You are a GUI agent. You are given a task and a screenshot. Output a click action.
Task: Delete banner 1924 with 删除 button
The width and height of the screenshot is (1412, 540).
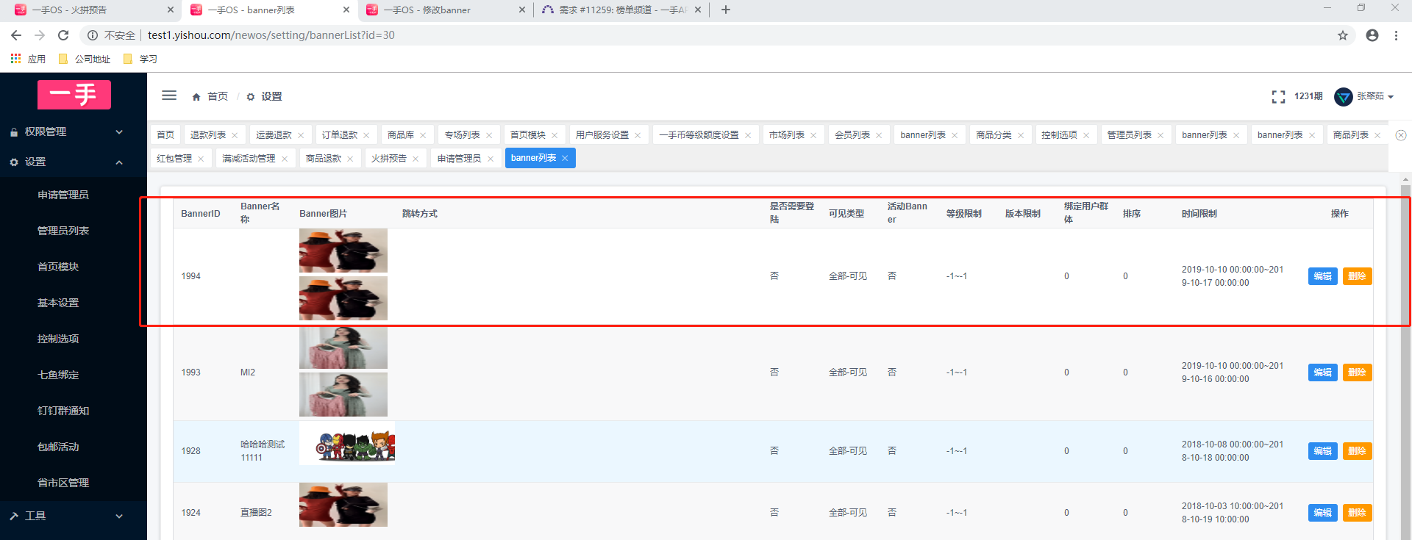point(1357,513)
